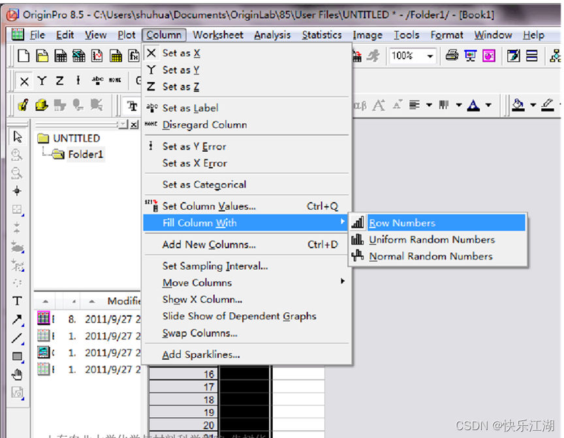
Task: Open the text alignment dropdown arrow
Action: [429, 105]
